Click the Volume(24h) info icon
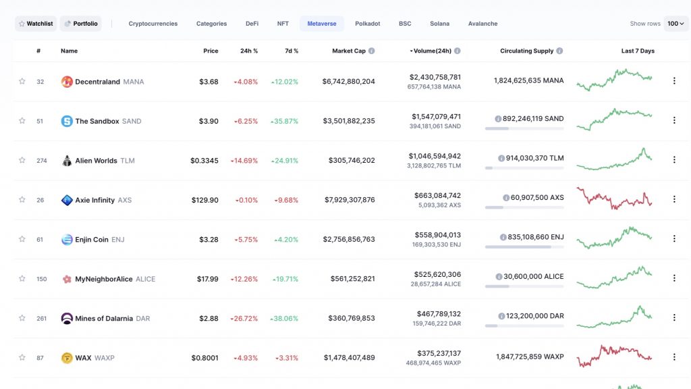The height and width of the screenshot is (389, 691). [458, 51]
